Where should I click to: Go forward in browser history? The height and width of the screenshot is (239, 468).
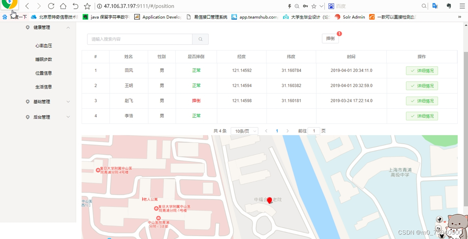click(39, 6)
